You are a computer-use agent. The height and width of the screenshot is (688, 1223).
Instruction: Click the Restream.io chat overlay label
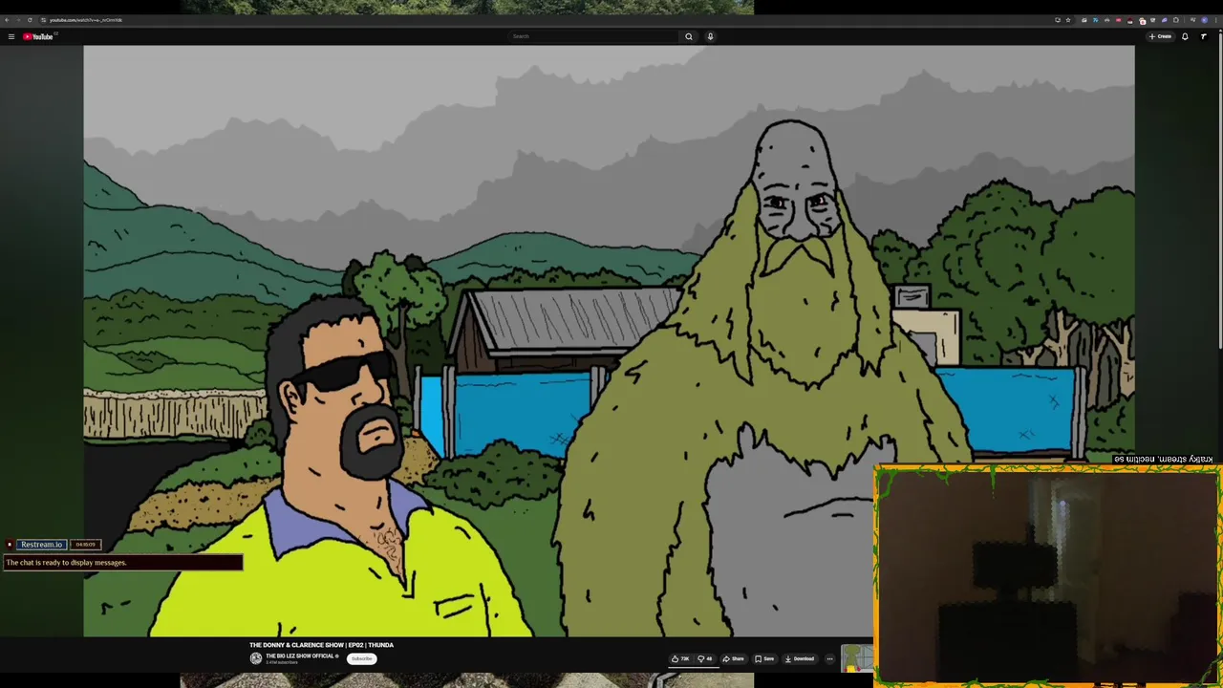pyautogui.click(x=42, y=545)
